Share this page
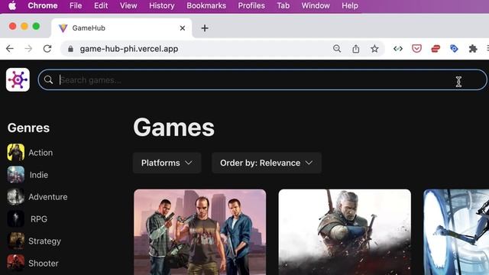Viewport: 489px width, 275px height. 355,49
